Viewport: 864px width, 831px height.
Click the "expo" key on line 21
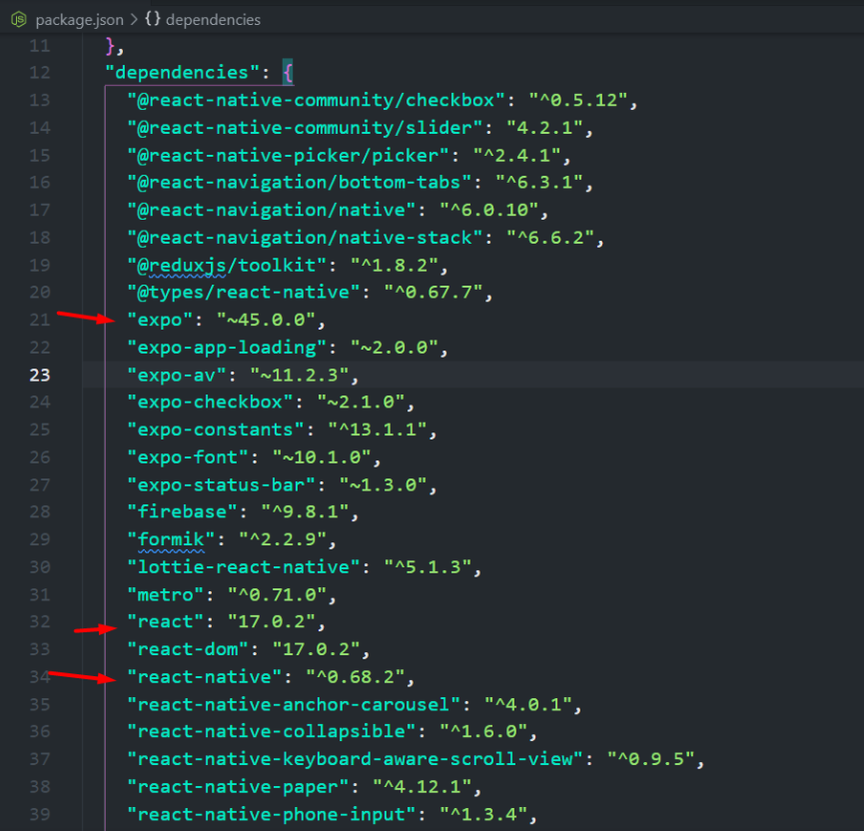tap(160, 320)
